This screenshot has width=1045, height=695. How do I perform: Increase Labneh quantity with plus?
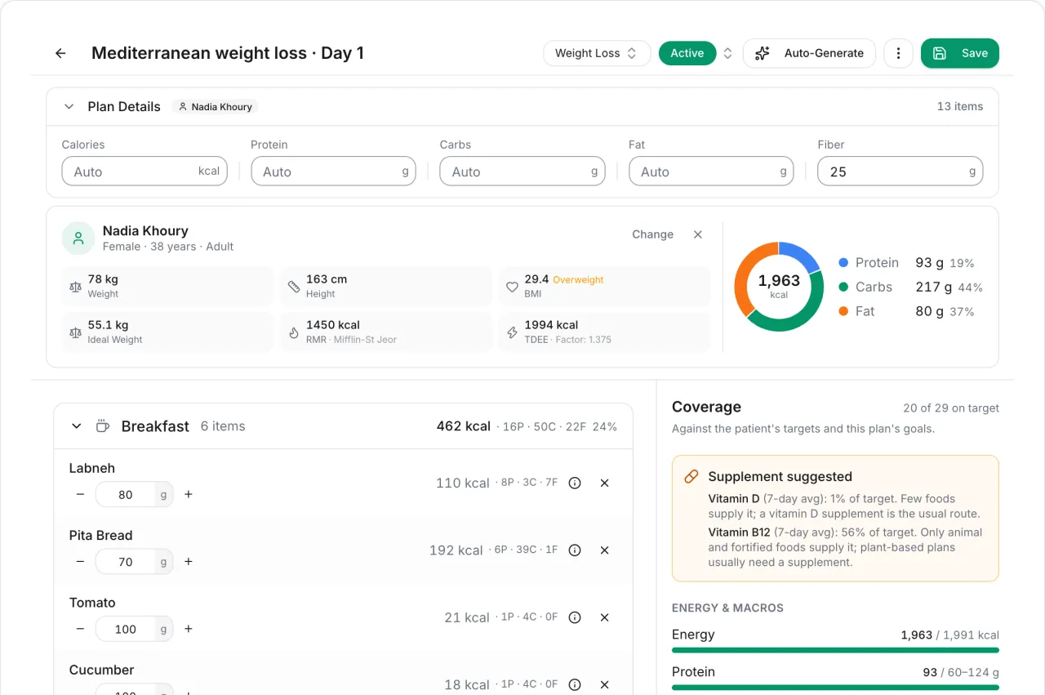189,494
